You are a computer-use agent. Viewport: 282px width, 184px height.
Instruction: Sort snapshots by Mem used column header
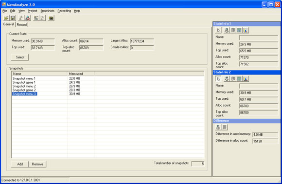81,74
